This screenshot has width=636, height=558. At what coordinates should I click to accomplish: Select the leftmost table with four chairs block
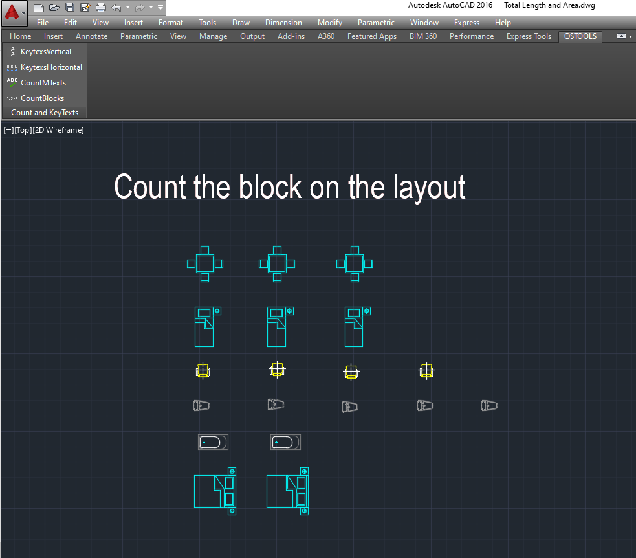pyautogui.click(x=205, y=263)
